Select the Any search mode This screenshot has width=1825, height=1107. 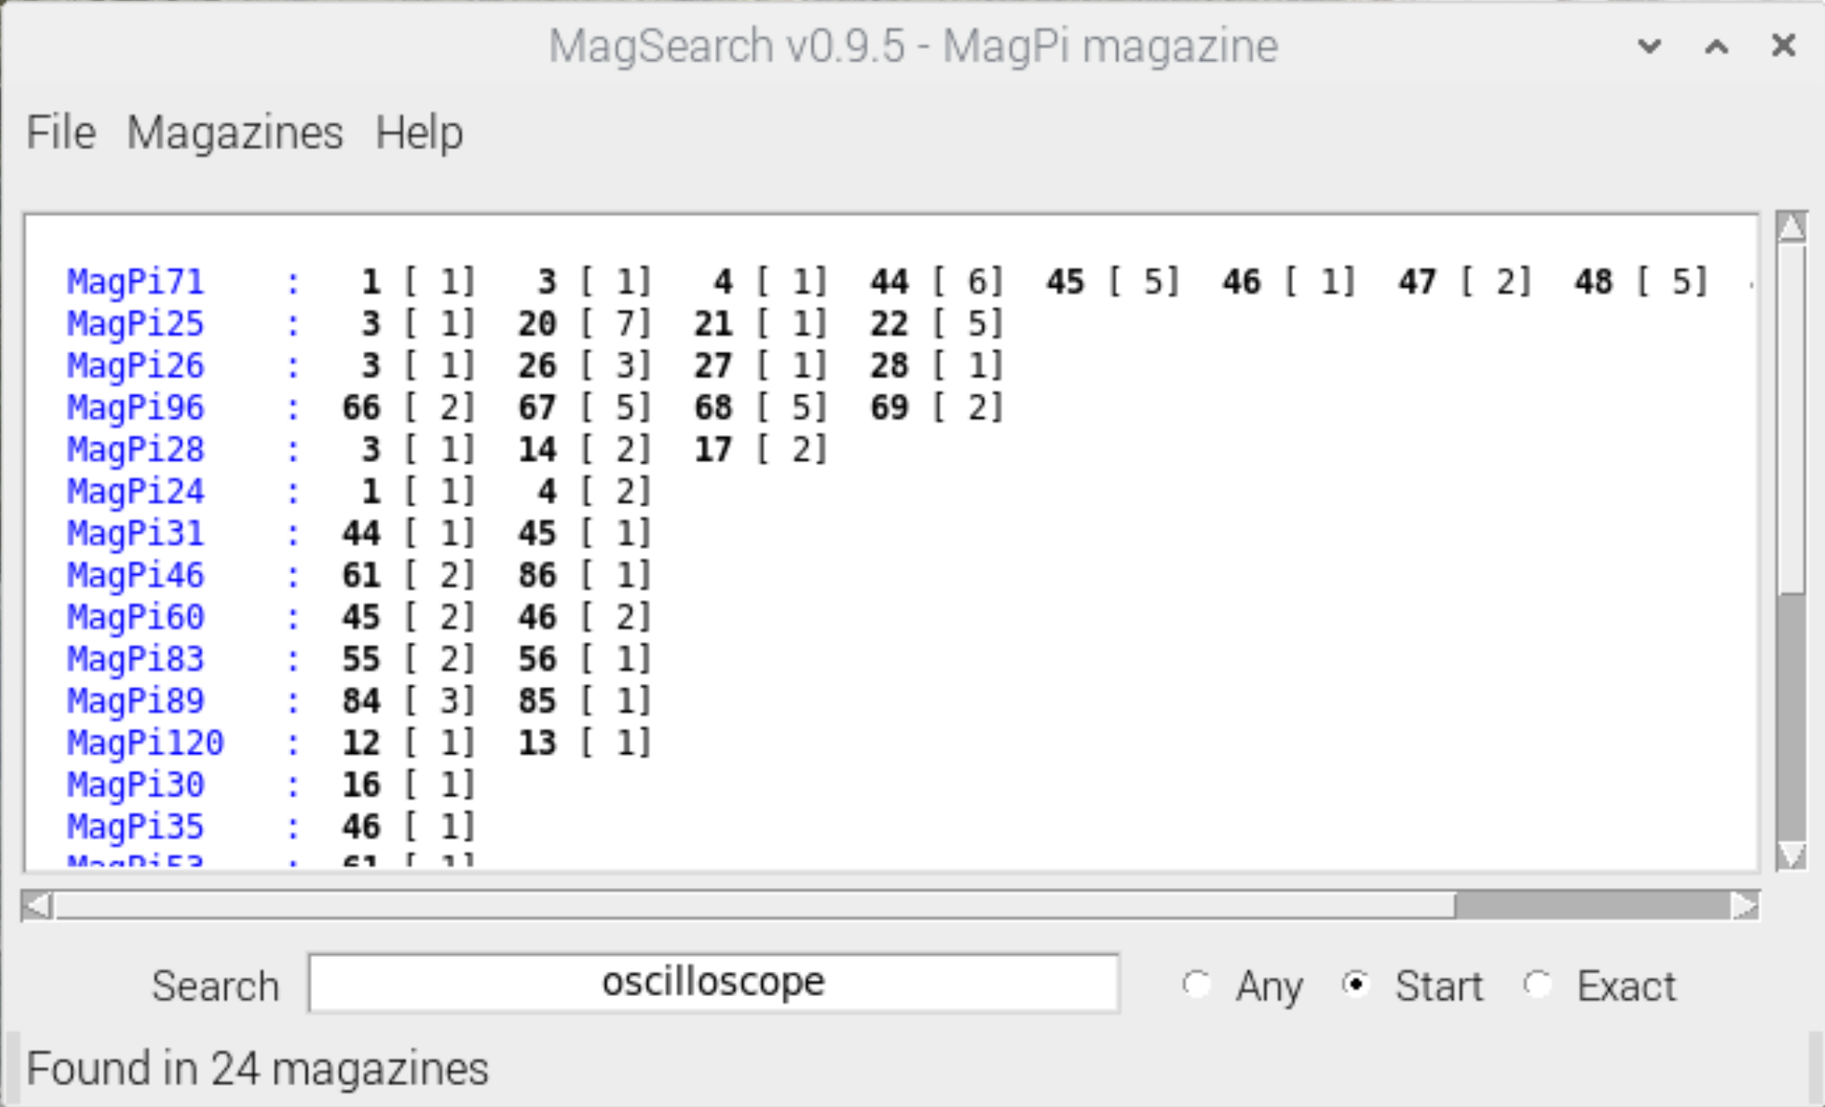pyautogui.click(x=1196, y=984)
